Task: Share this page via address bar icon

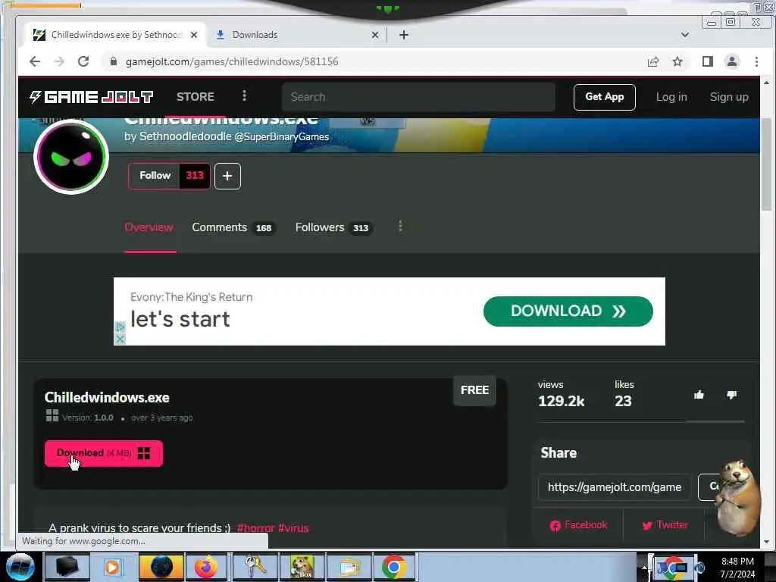Action: click(652, 61)
